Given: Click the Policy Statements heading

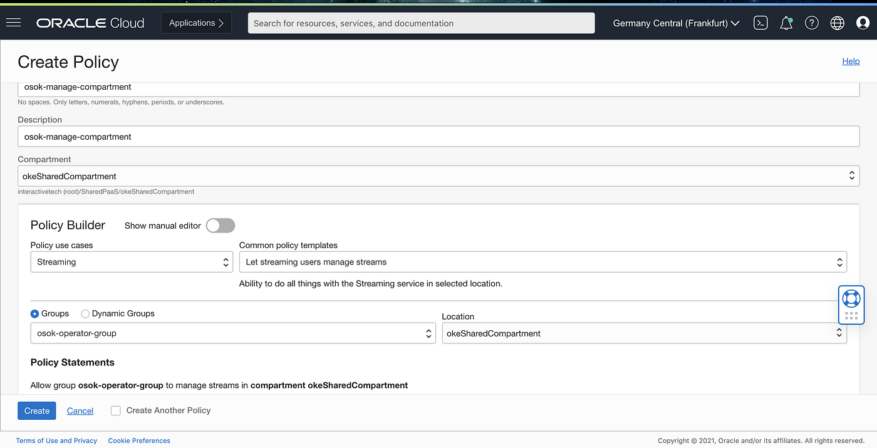Looking at the screenshot, I should (x=73, y=362).
